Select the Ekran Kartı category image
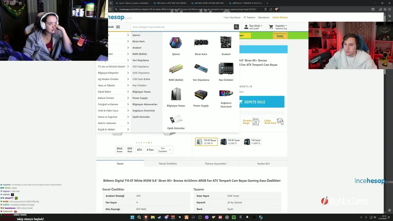Viewport: 393px width, 221px height. (201, 43)
